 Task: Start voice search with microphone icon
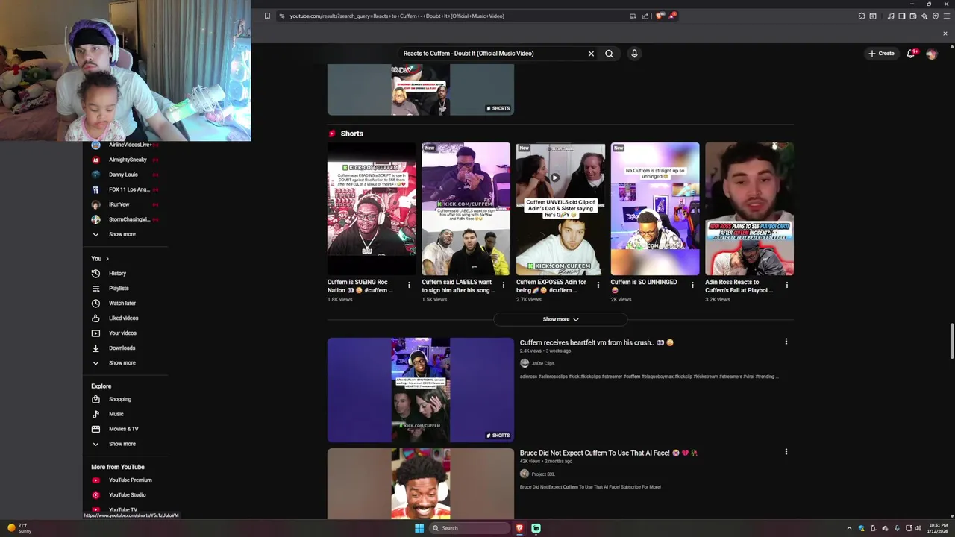[x=634, y=54]
